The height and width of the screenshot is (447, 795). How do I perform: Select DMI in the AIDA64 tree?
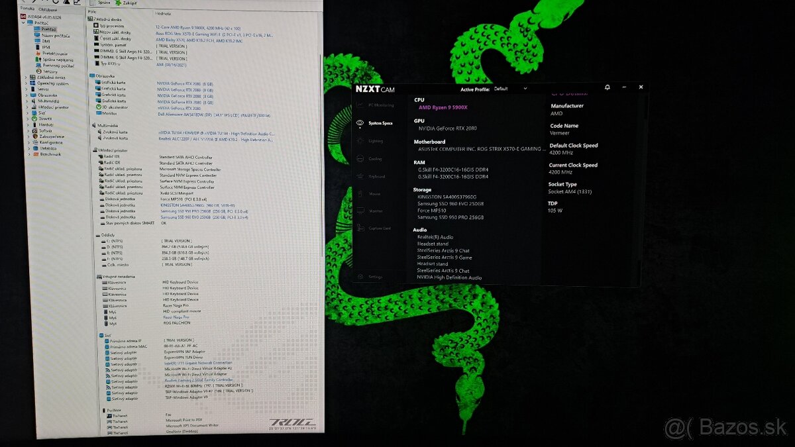point(42,41)
